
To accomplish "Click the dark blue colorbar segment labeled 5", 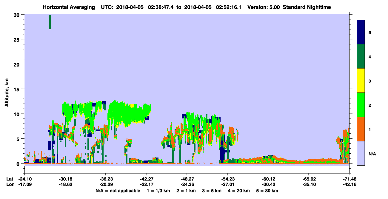I will 361,32.
